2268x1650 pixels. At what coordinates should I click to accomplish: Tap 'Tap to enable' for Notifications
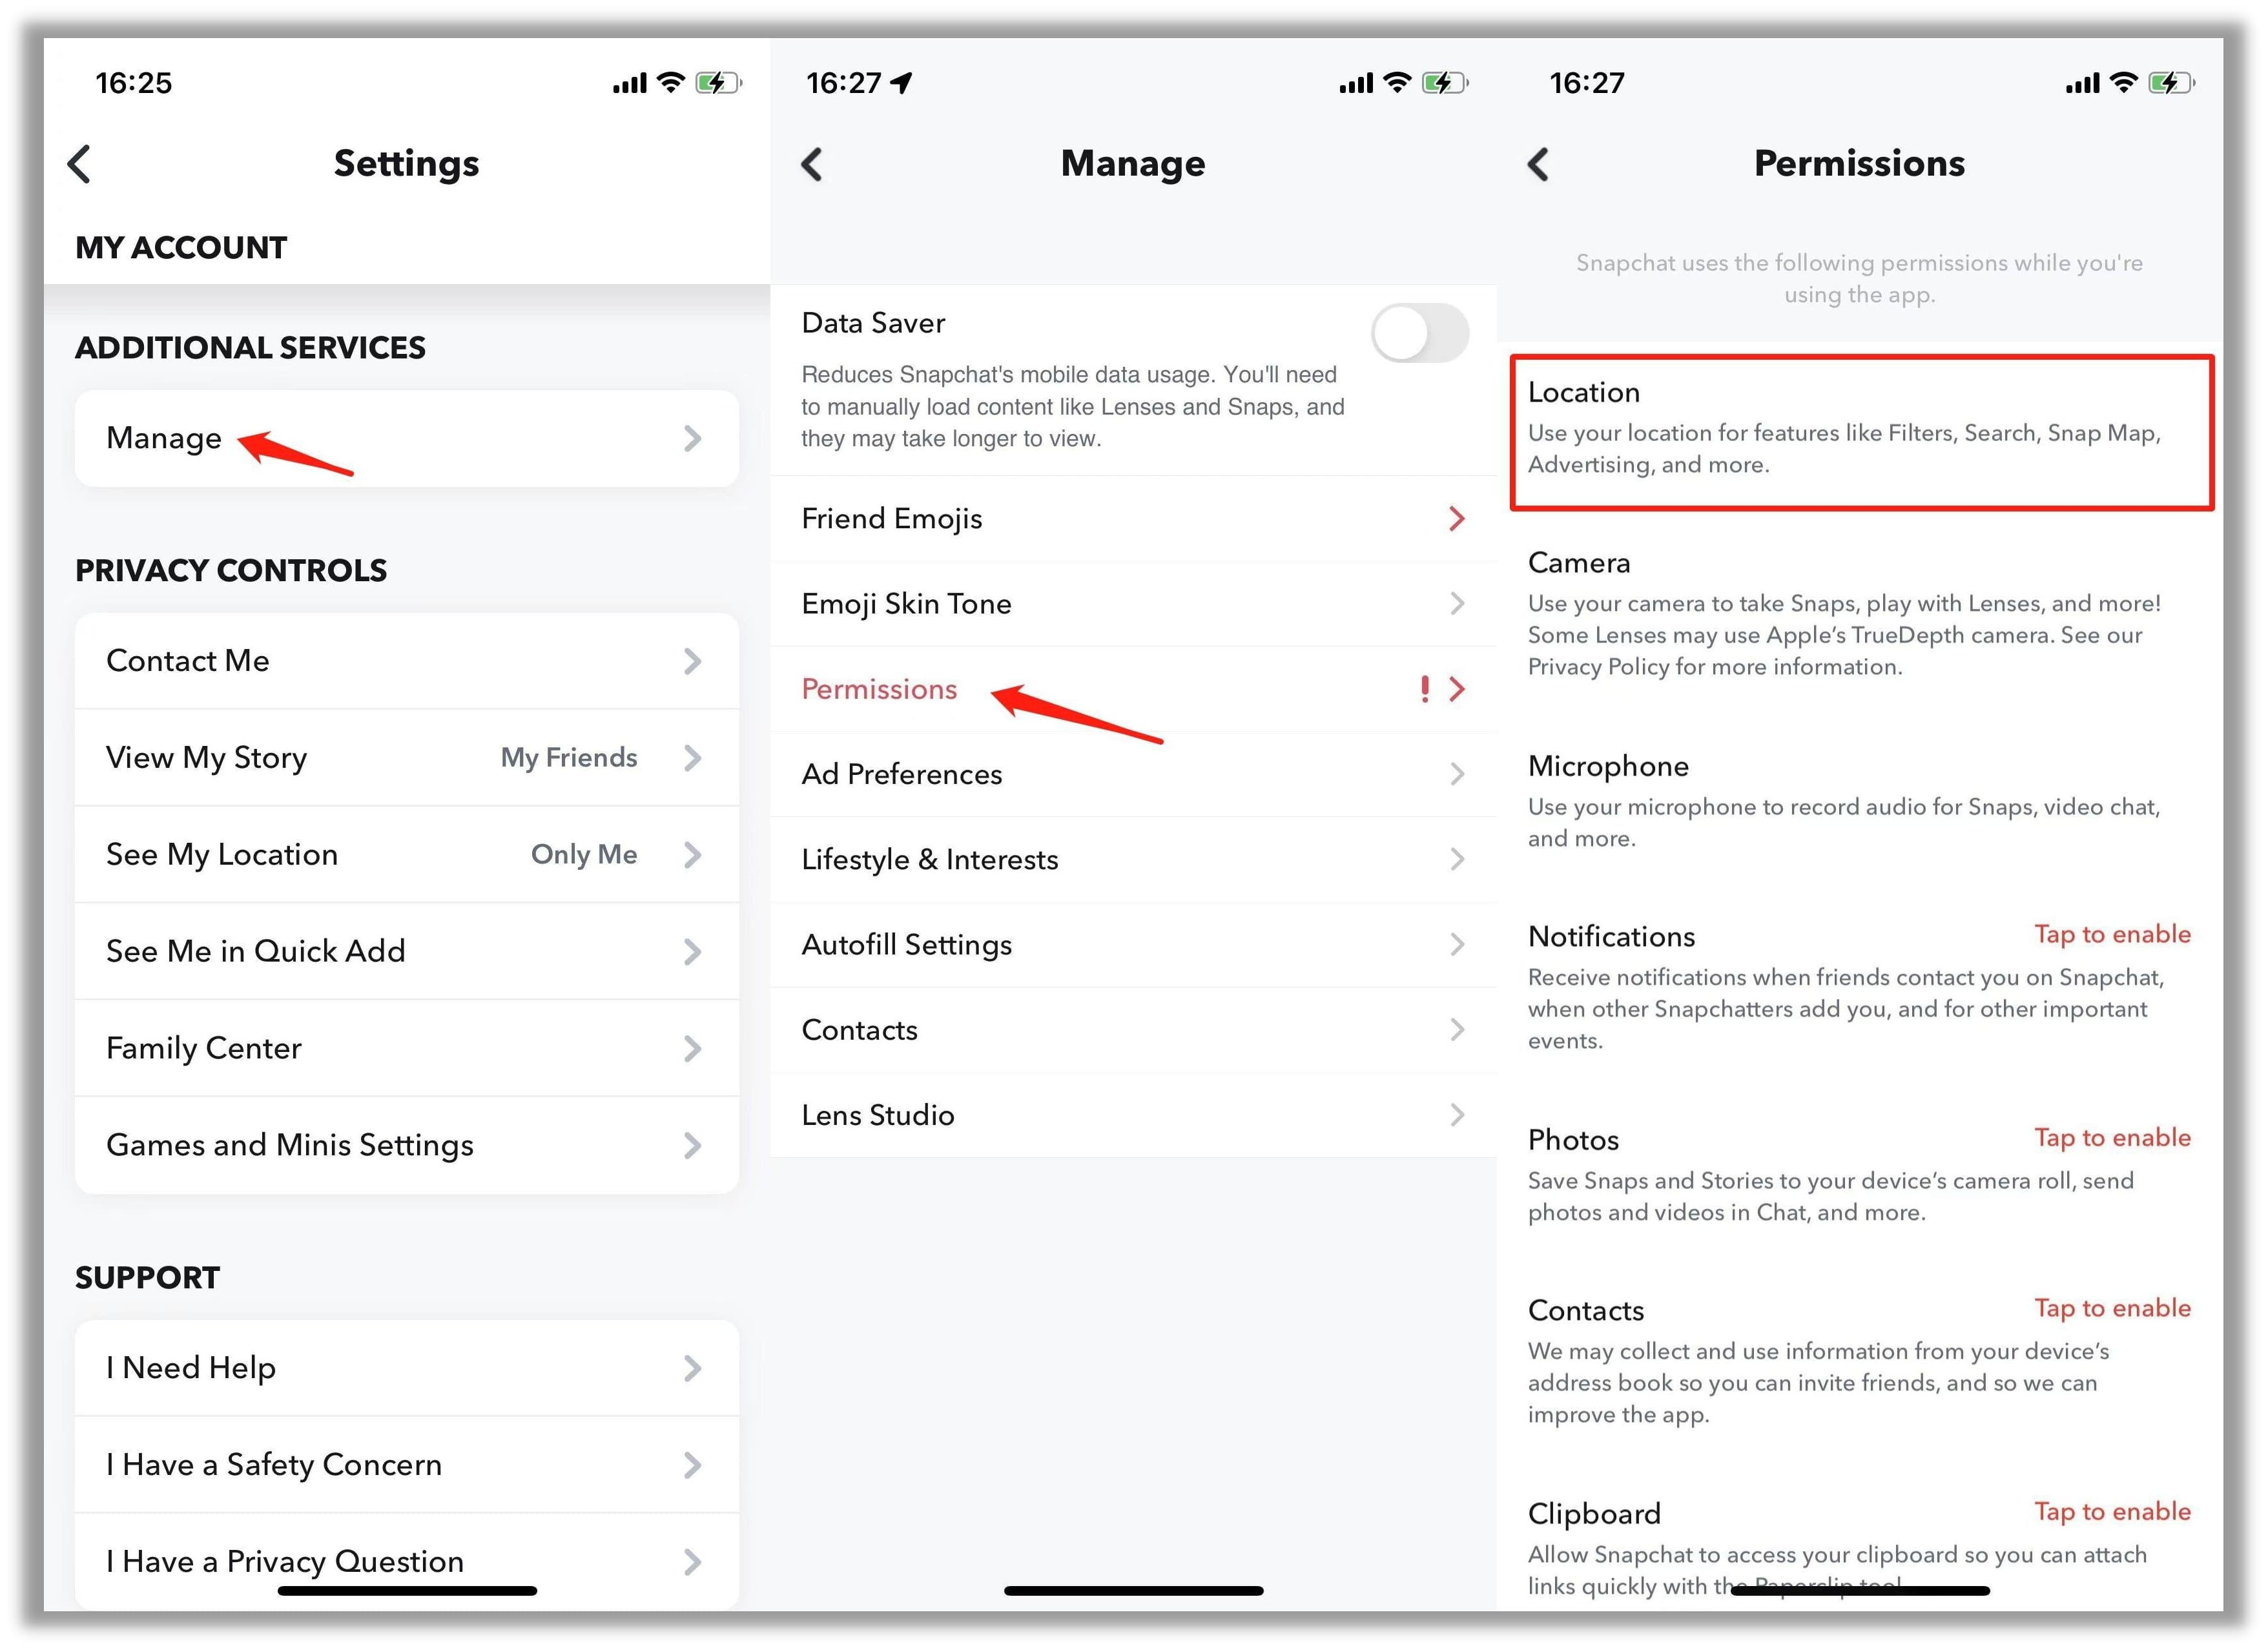2112,935
